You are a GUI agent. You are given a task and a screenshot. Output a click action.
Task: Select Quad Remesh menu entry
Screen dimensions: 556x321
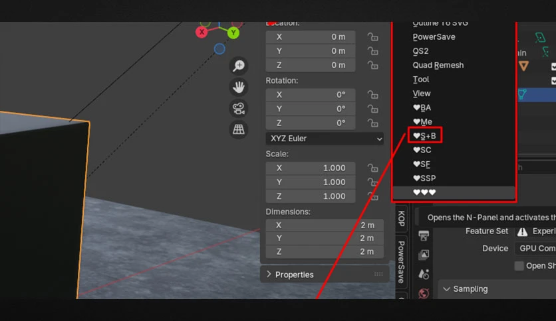pos(438,65)
